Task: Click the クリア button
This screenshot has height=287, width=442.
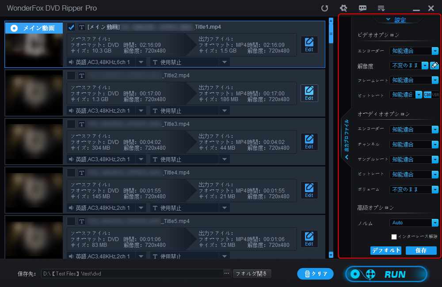Action: pyautogui.click(x=316, y=274)
